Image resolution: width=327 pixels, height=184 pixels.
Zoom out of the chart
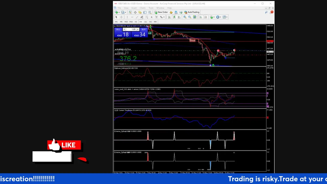coord(190,17)
